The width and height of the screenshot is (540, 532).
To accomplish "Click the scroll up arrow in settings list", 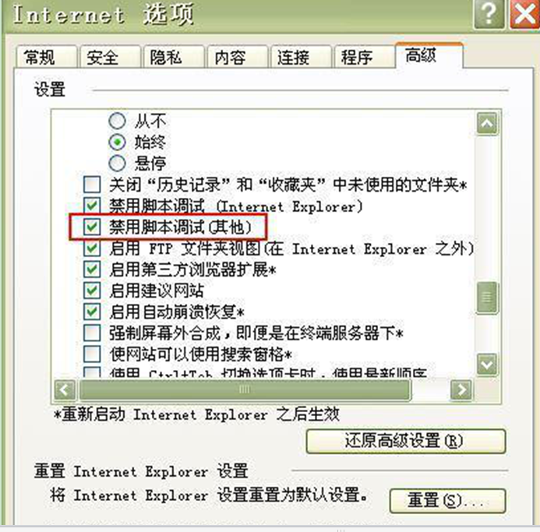I will pyautogui.click(x=487, y=123).
